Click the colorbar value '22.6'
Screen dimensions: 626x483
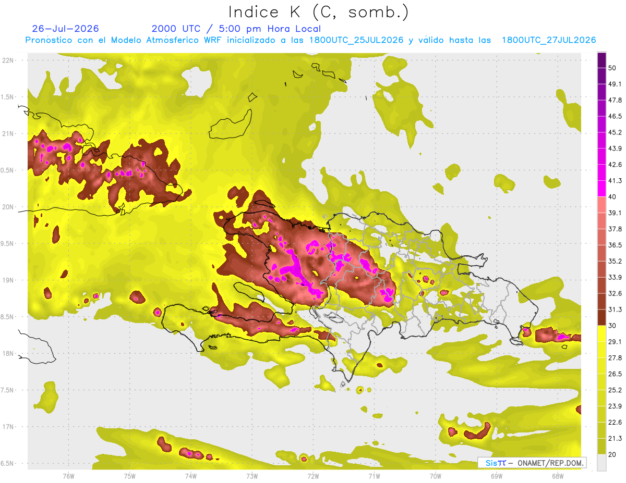615,423
